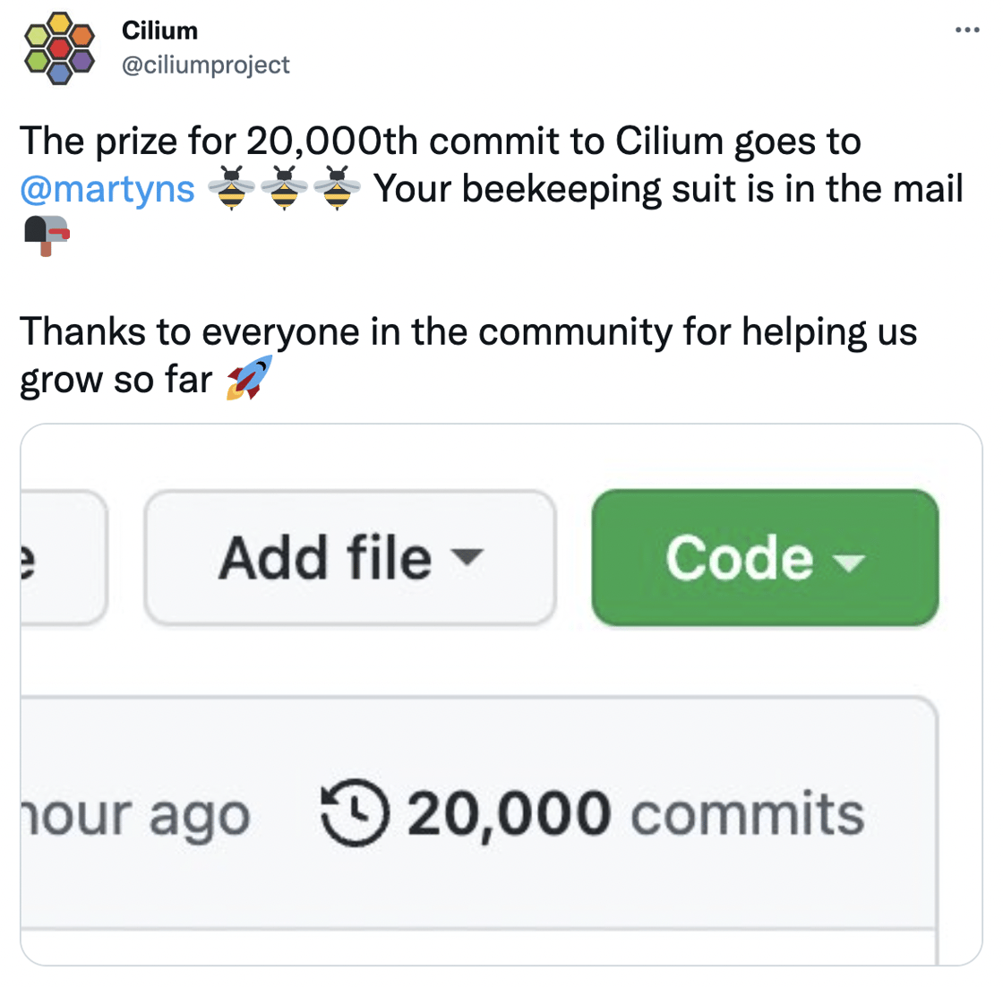Expand the Add file dropdown

tap(349, 558)
